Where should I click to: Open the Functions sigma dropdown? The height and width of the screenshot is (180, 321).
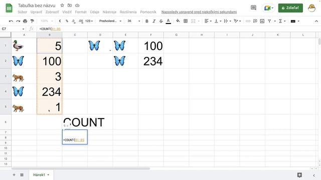282,21
